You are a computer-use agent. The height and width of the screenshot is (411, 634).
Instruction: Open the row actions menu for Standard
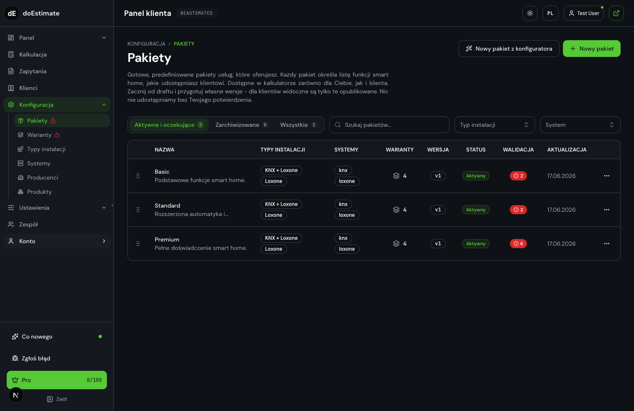click(607, 210)
